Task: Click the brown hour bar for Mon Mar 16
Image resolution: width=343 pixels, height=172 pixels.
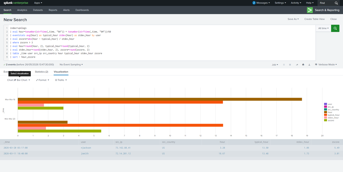Action: point(160,99)
